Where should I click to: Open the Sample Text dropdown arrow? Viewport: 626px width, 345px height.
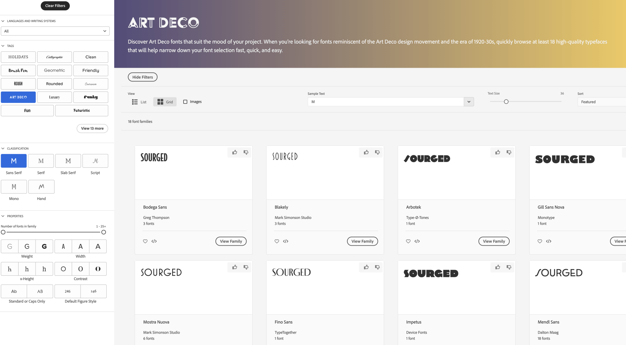(469, 102)
